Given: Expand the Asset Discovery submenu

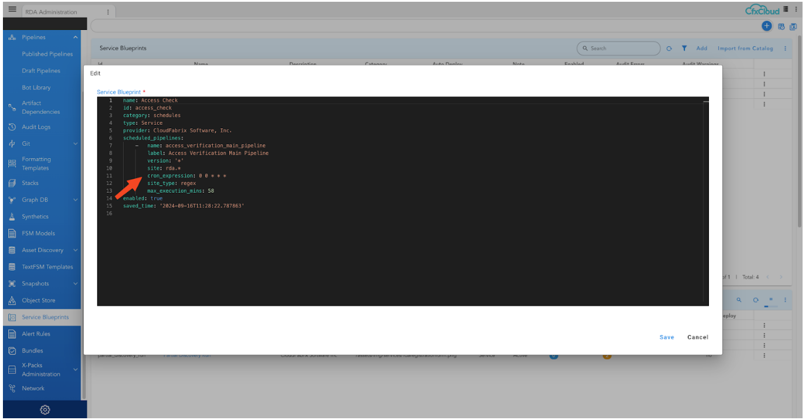Looking at the screenshot, I should point(76,250).
